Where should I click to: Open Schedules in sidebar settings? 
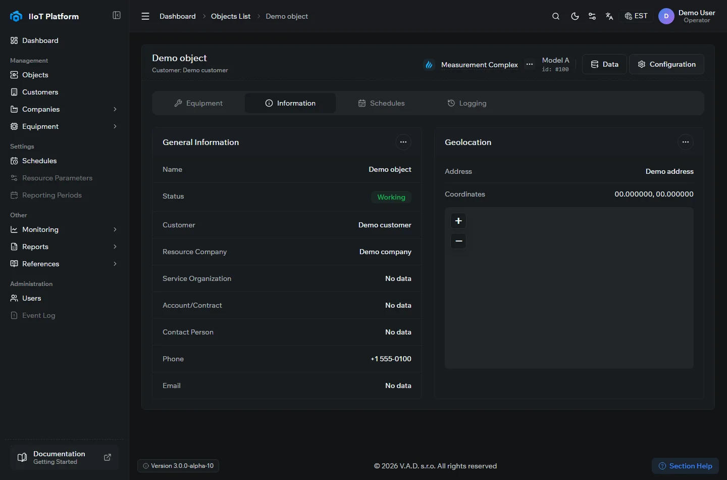[x=64, y=161]
